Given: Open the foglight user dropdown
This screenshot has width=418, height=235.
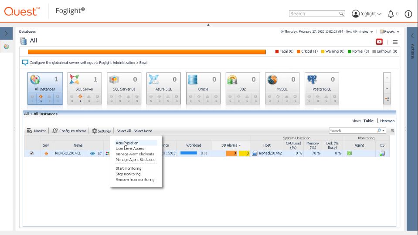Looking at the screenshot, I should [x=367, y=14].
